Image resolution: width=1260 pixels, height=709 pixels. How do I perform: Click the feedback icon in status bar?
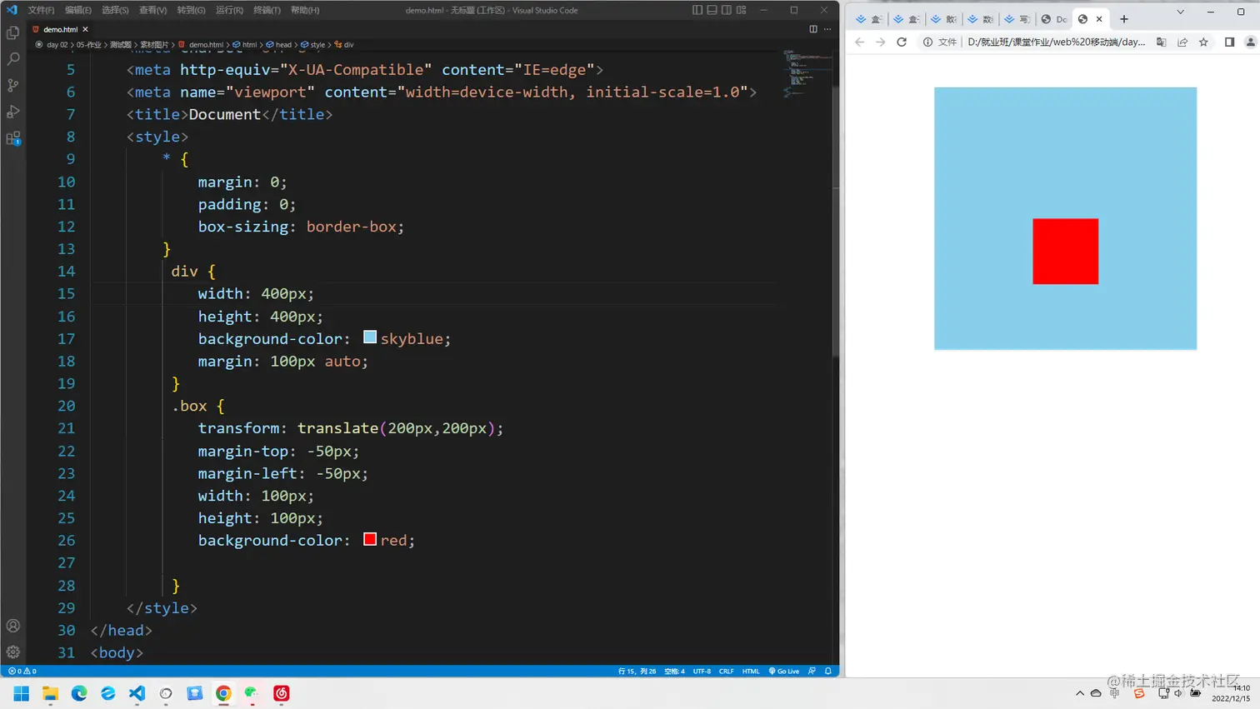coord(812,671)
